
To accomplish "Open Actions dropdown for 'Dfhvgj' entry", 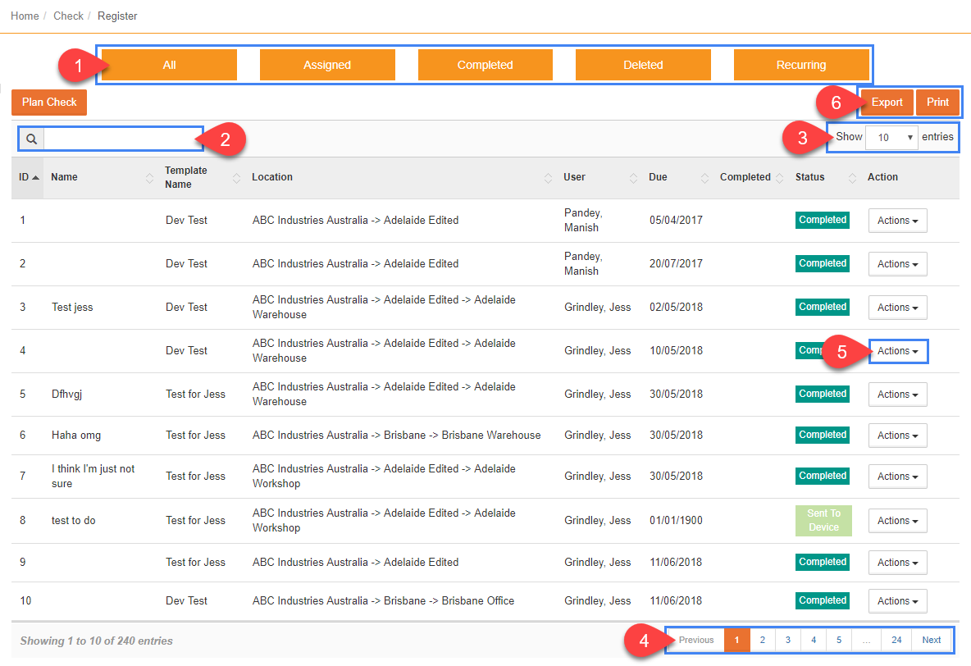I will (x=897, y=394).
